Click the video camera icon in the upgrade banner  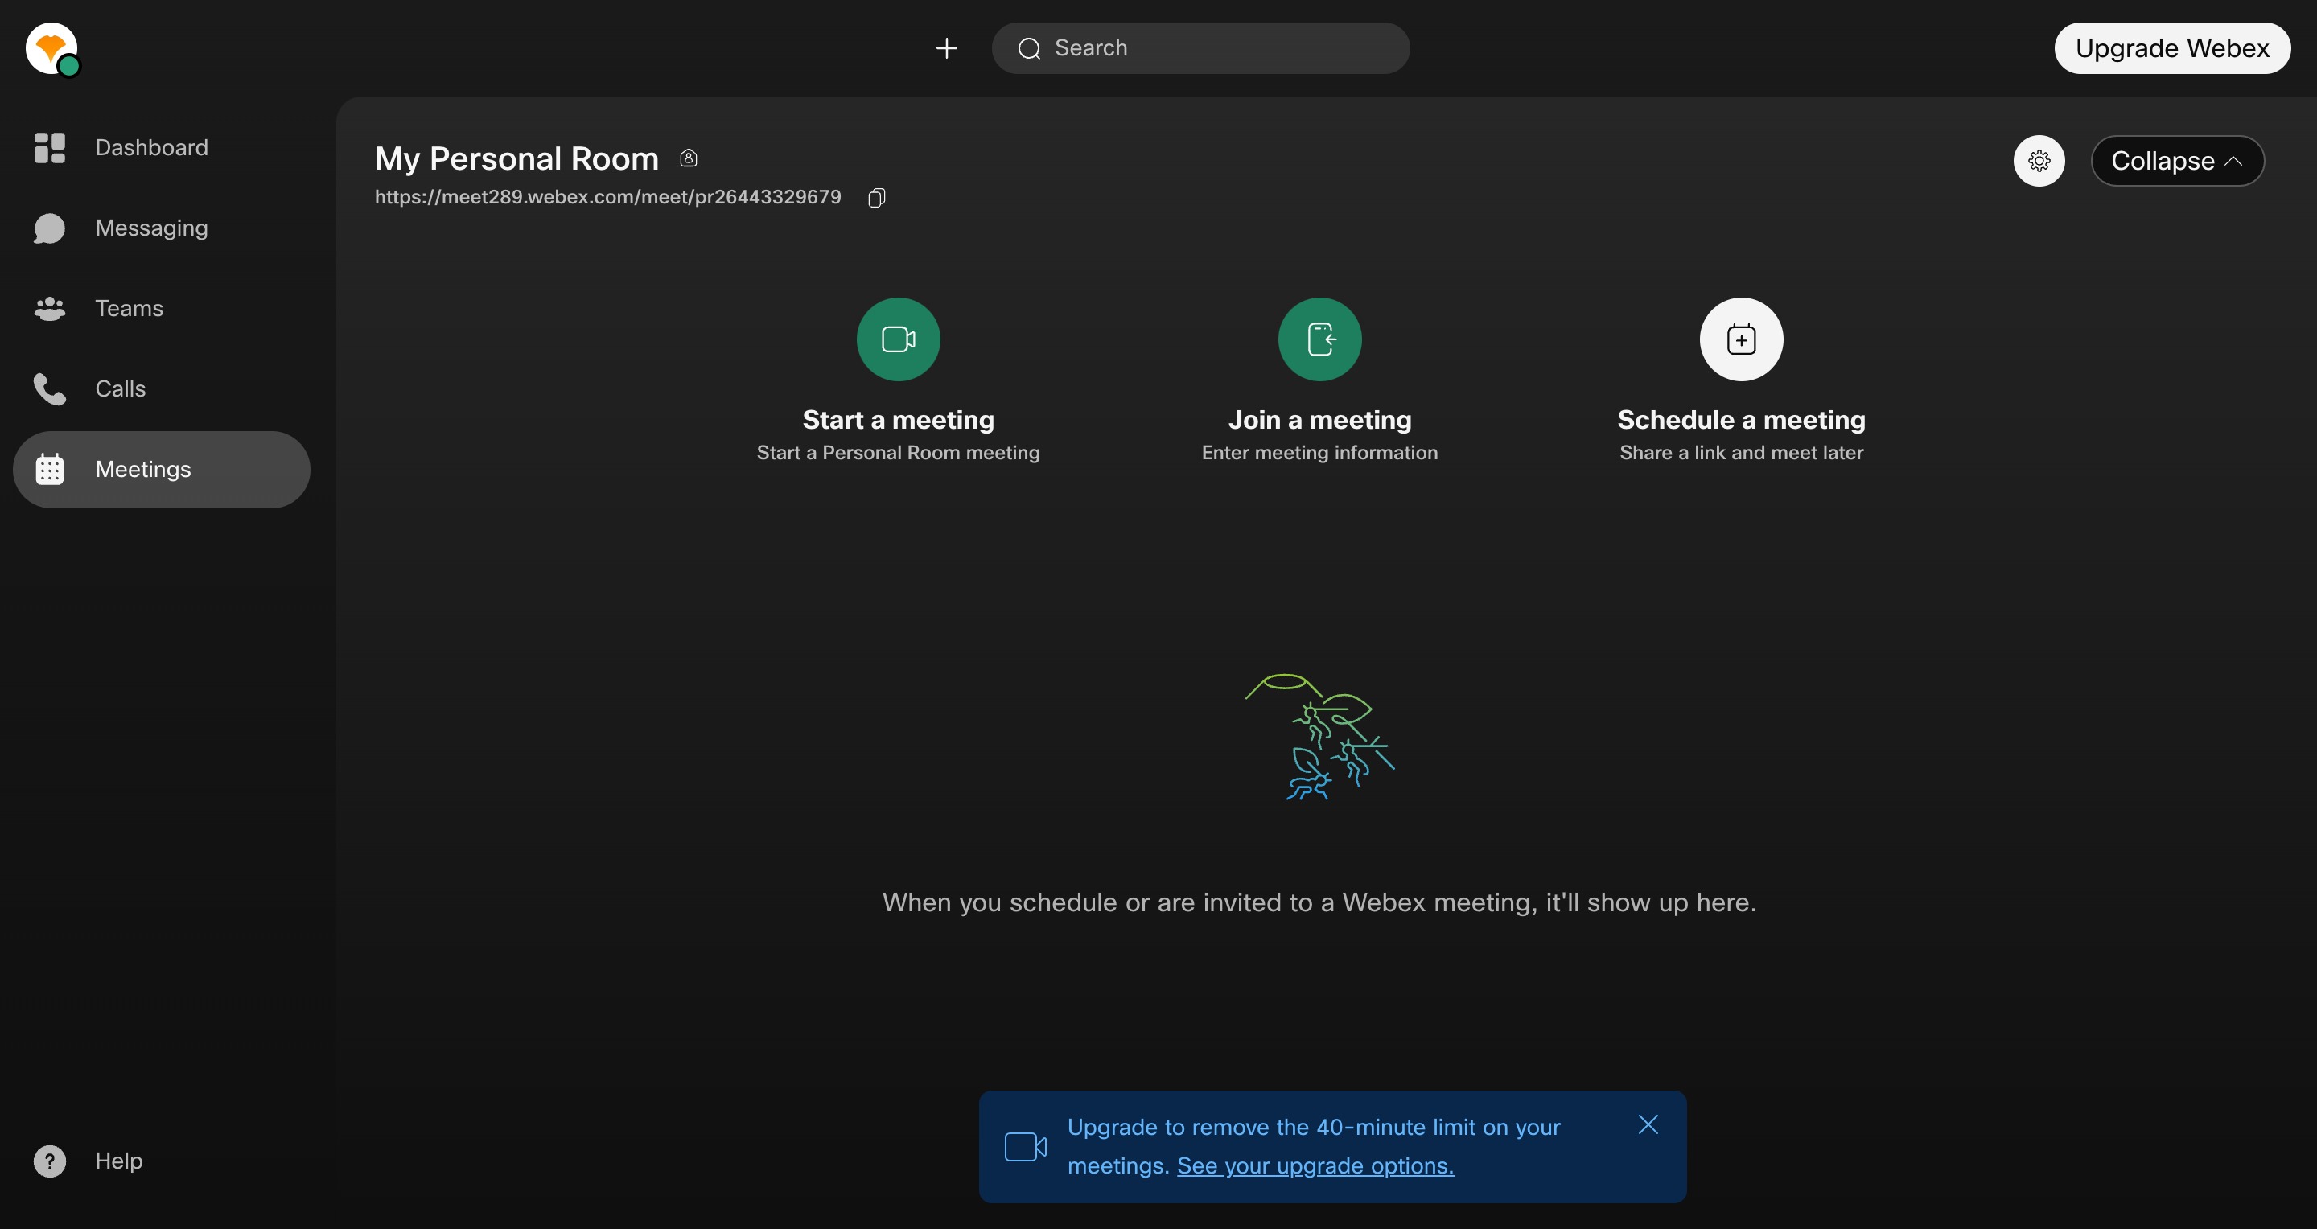(1026, 1147)
